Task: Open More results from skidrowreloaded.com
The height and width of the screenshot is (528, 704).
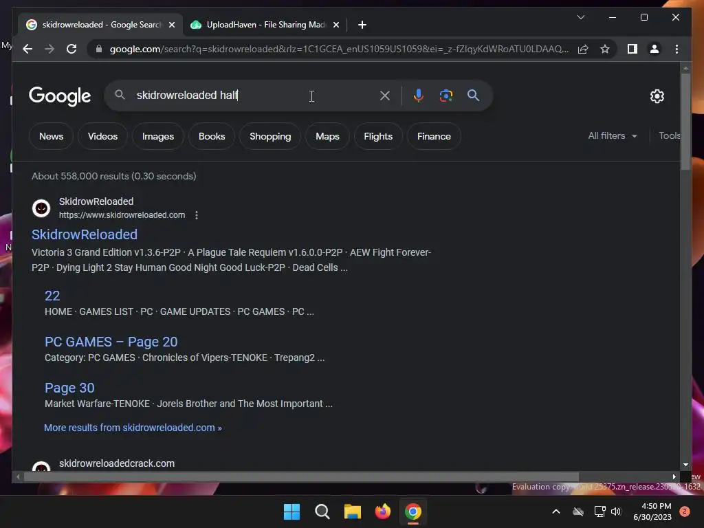Action: 133,428
